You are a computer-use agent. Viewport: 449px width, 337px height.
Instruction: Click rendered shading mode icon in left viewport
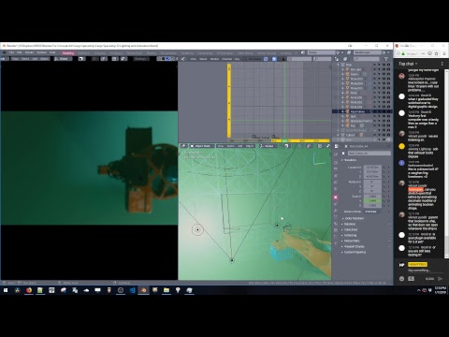pyautogui.click(x=173, y=59)
